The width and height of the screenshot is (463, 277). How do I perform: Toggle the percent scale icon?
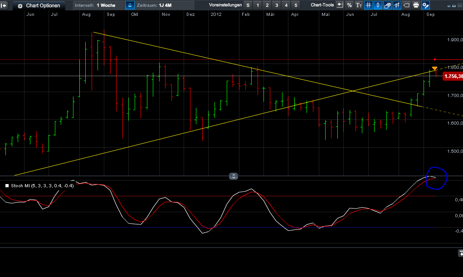pos(349,5)
